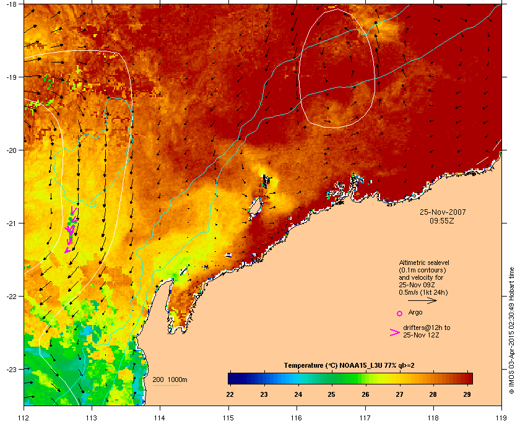Click the '(0.1m contours)' legend line
520x421 pixels.
422,270
